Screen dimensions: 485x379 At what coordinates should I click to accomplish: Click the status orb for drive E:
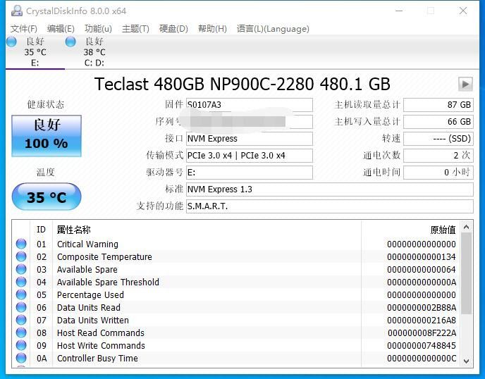click(x=11, y=42)
